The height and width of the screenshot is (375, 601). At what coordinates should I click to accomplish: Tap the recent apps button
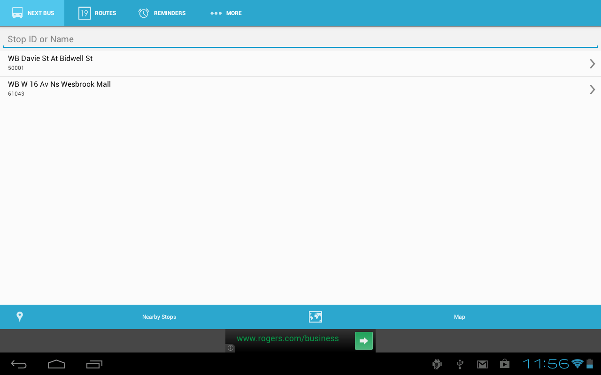94,364
